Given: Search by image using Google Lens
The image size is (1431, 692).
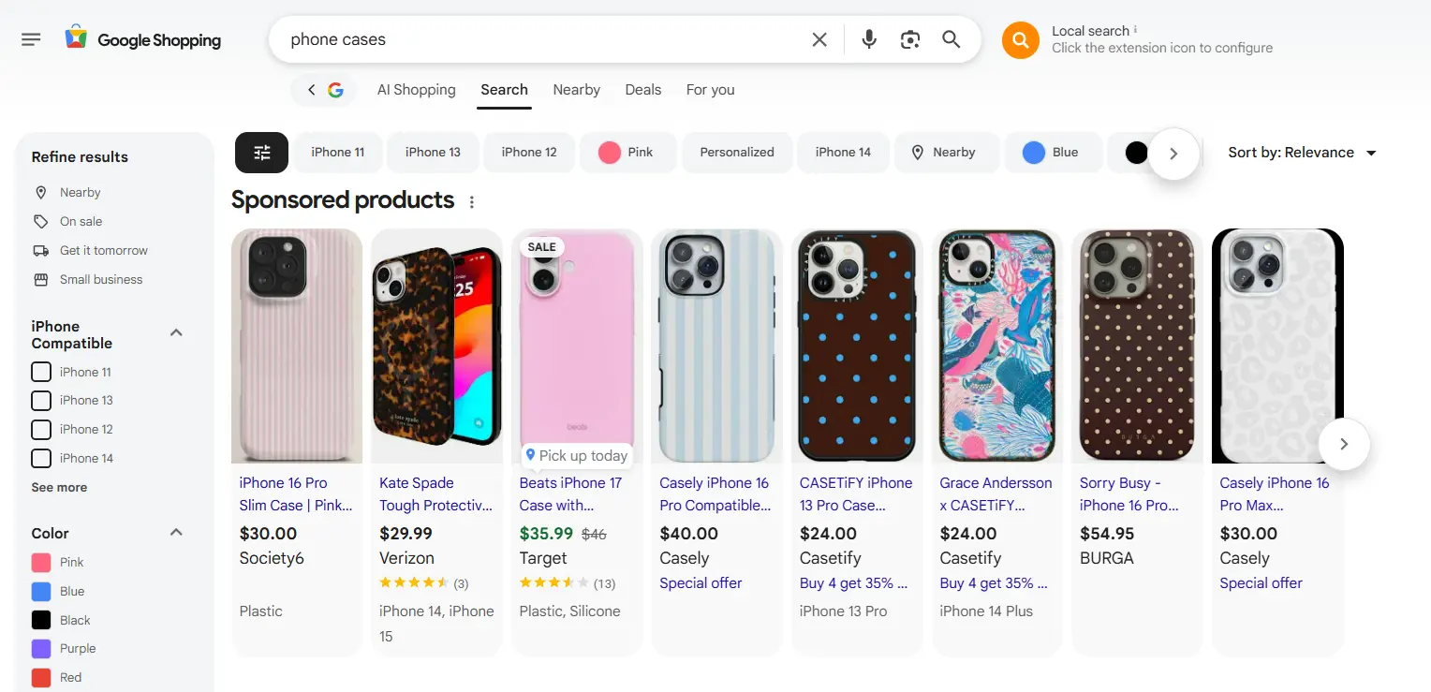Looking at the screenshot, I should click(x=909, y=39).
